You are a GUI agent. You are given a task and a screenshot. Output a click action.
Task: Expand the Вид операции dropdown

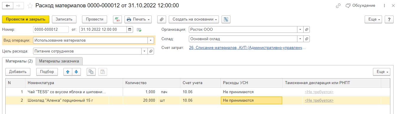[x=151, y=40]
